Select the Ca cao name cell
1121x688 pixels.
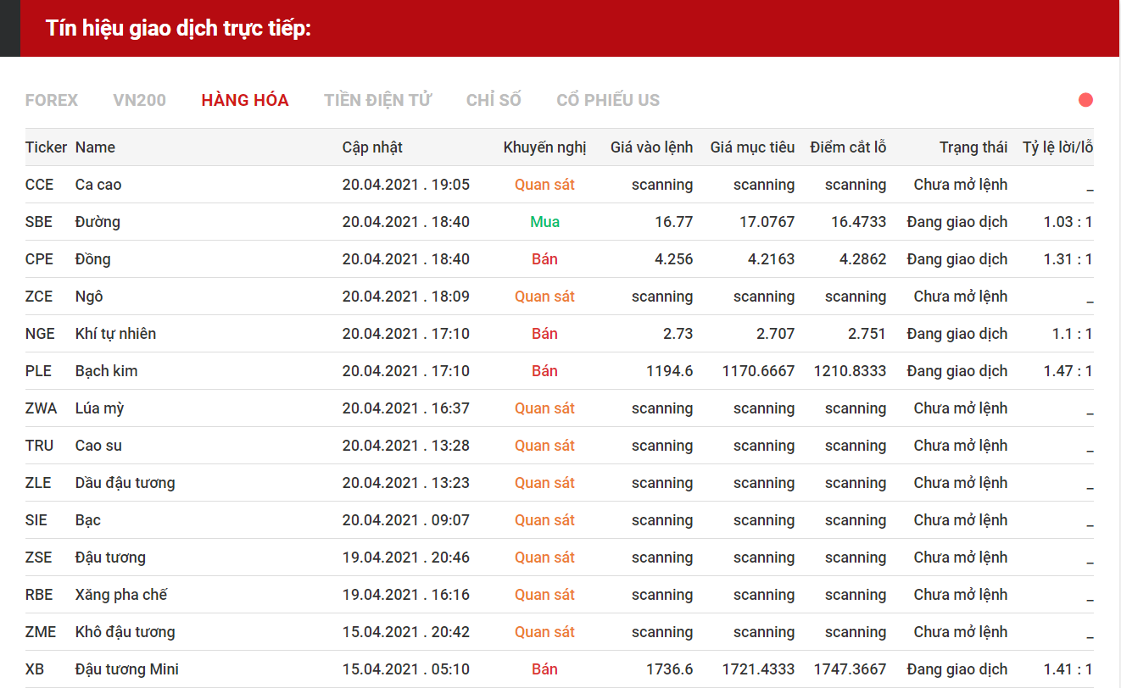[x=98, y=185]
